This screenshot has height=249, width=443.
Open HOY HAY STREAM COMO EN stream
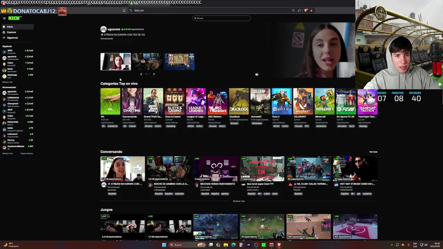click(x=355, y=169)
